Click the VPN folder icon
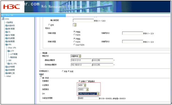Viewport: 172px width, 105px height. point(7,45)
